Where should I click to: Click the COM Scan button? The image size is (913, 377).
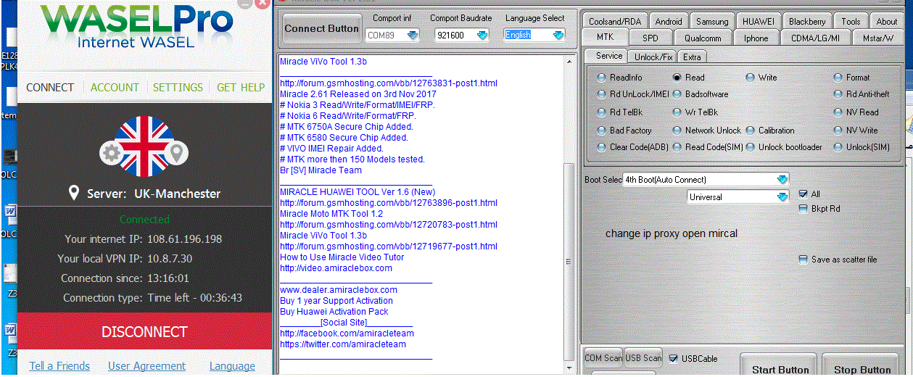tap(603, 357)
